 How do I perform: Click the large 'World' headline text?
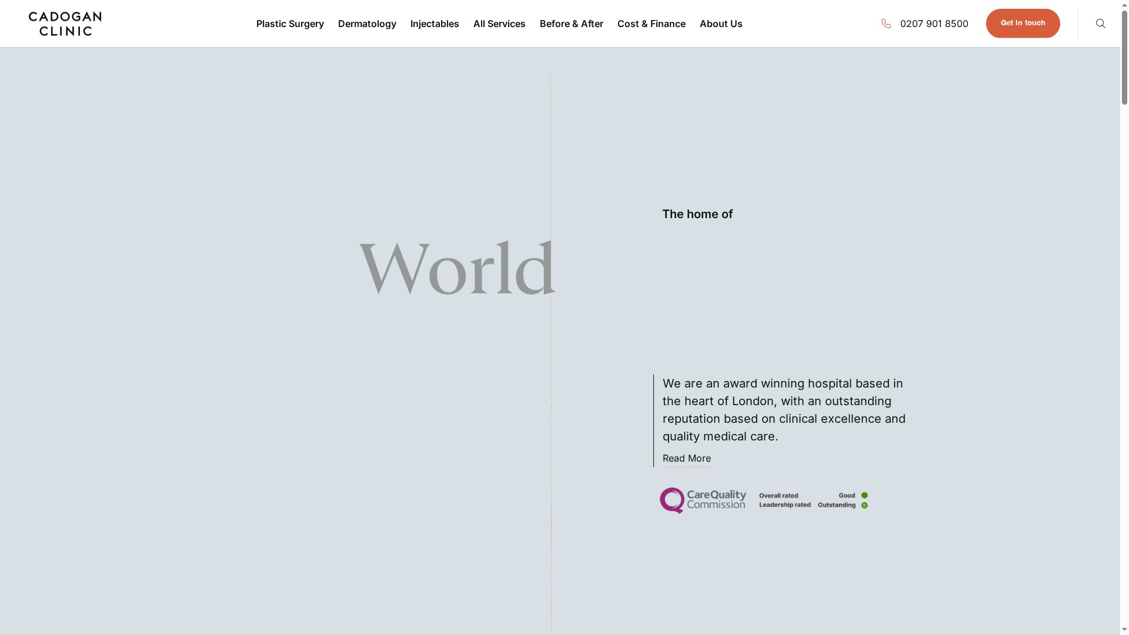point(457,268)
